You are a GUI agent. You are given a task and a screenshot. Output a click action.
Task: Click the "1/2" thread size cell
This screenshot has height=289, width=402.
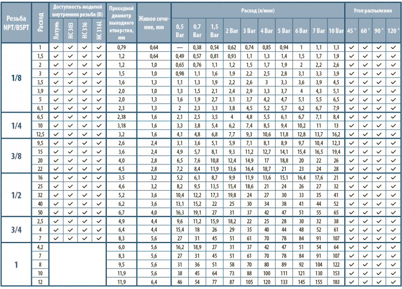coord(16,195)
